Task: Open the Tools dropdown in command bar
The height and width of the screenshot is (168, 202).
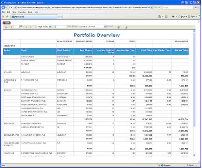Action: (192, 17)
